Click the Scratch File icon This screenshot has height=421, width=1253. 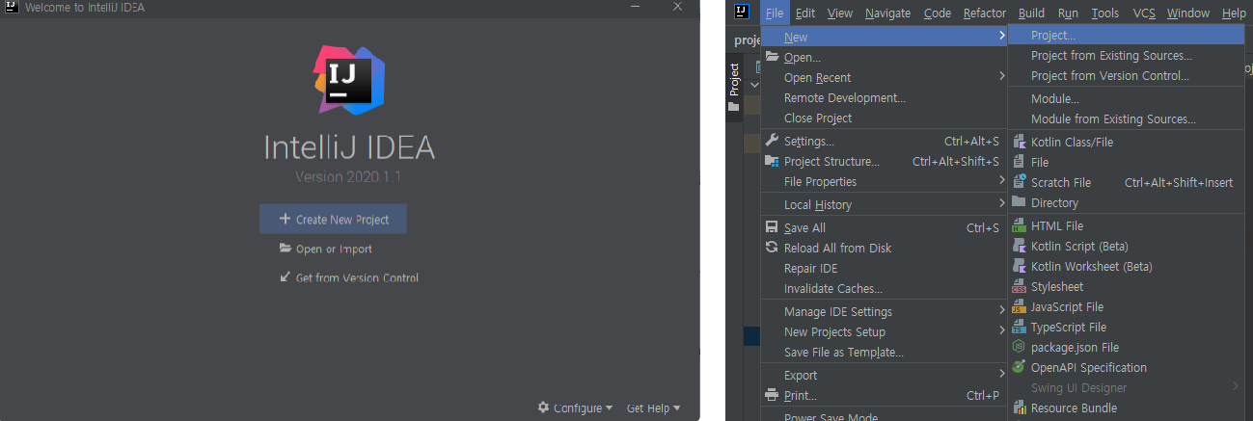(x=1019, y=182)
